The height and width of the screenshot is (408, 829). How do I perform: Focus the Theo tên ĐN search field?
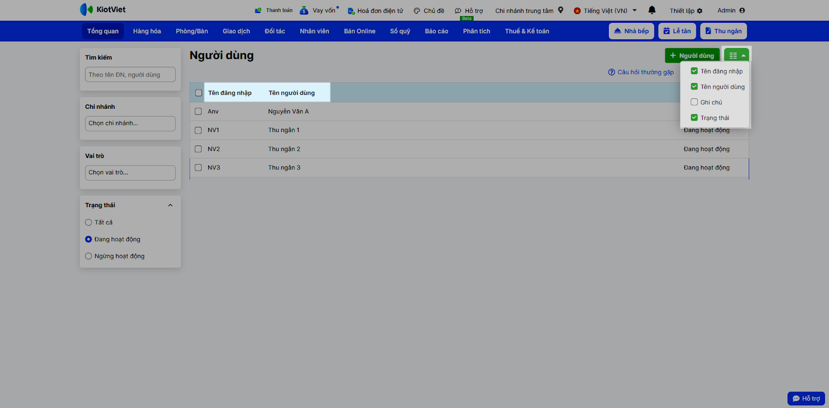130,75
